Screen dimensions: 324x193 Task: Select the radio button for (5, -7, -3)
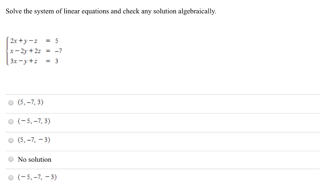pyautogui.click(x=11, y=140)
